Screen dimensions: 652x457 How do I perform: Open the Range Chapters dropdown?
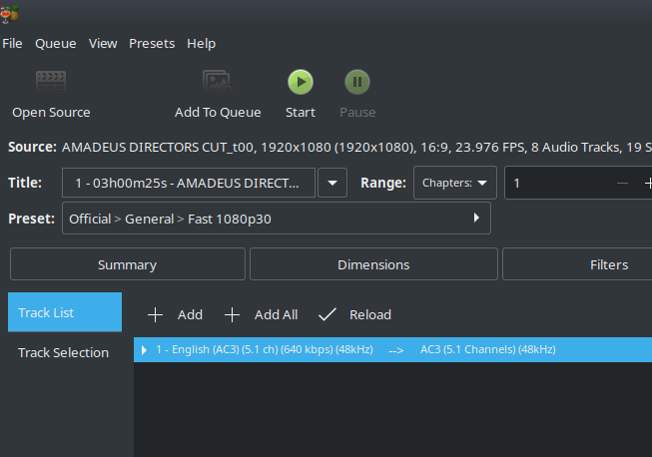click(455, 183)
